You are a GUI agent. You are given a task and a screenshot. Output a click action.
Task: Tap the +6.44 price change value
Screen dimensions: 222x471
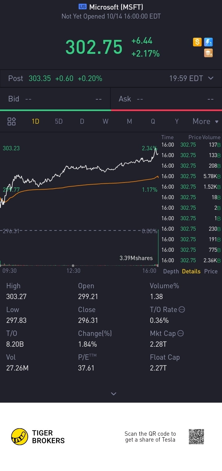pyautogui.click(x=142, y=41)
